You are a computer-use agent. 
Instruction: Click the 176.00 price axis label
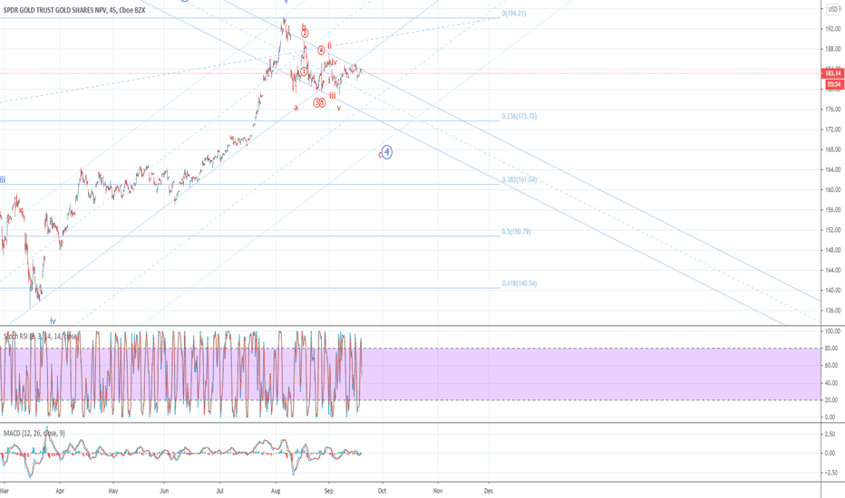tap(832, 110)
